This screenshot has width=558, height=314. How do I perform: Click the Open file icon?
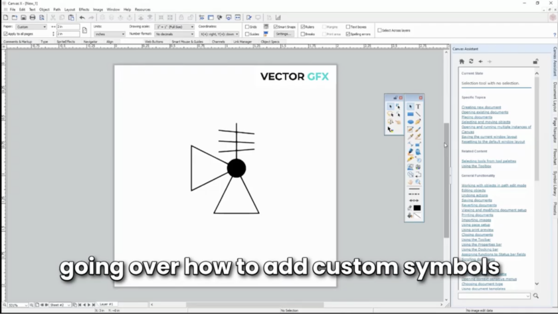[x=15, y=17]
